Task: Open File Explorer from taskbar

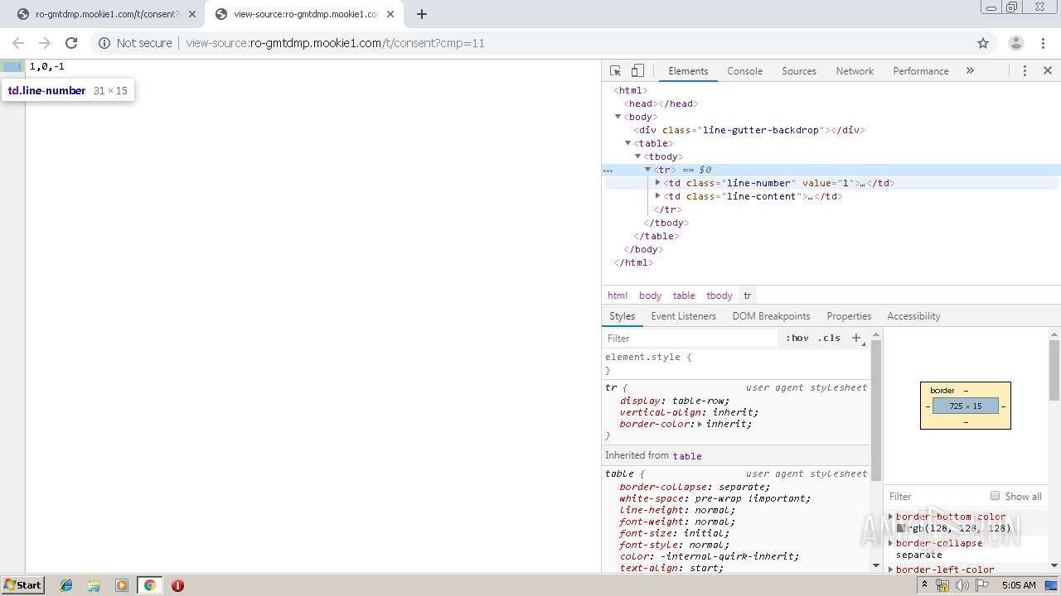Action: click(x=94, y=585)
